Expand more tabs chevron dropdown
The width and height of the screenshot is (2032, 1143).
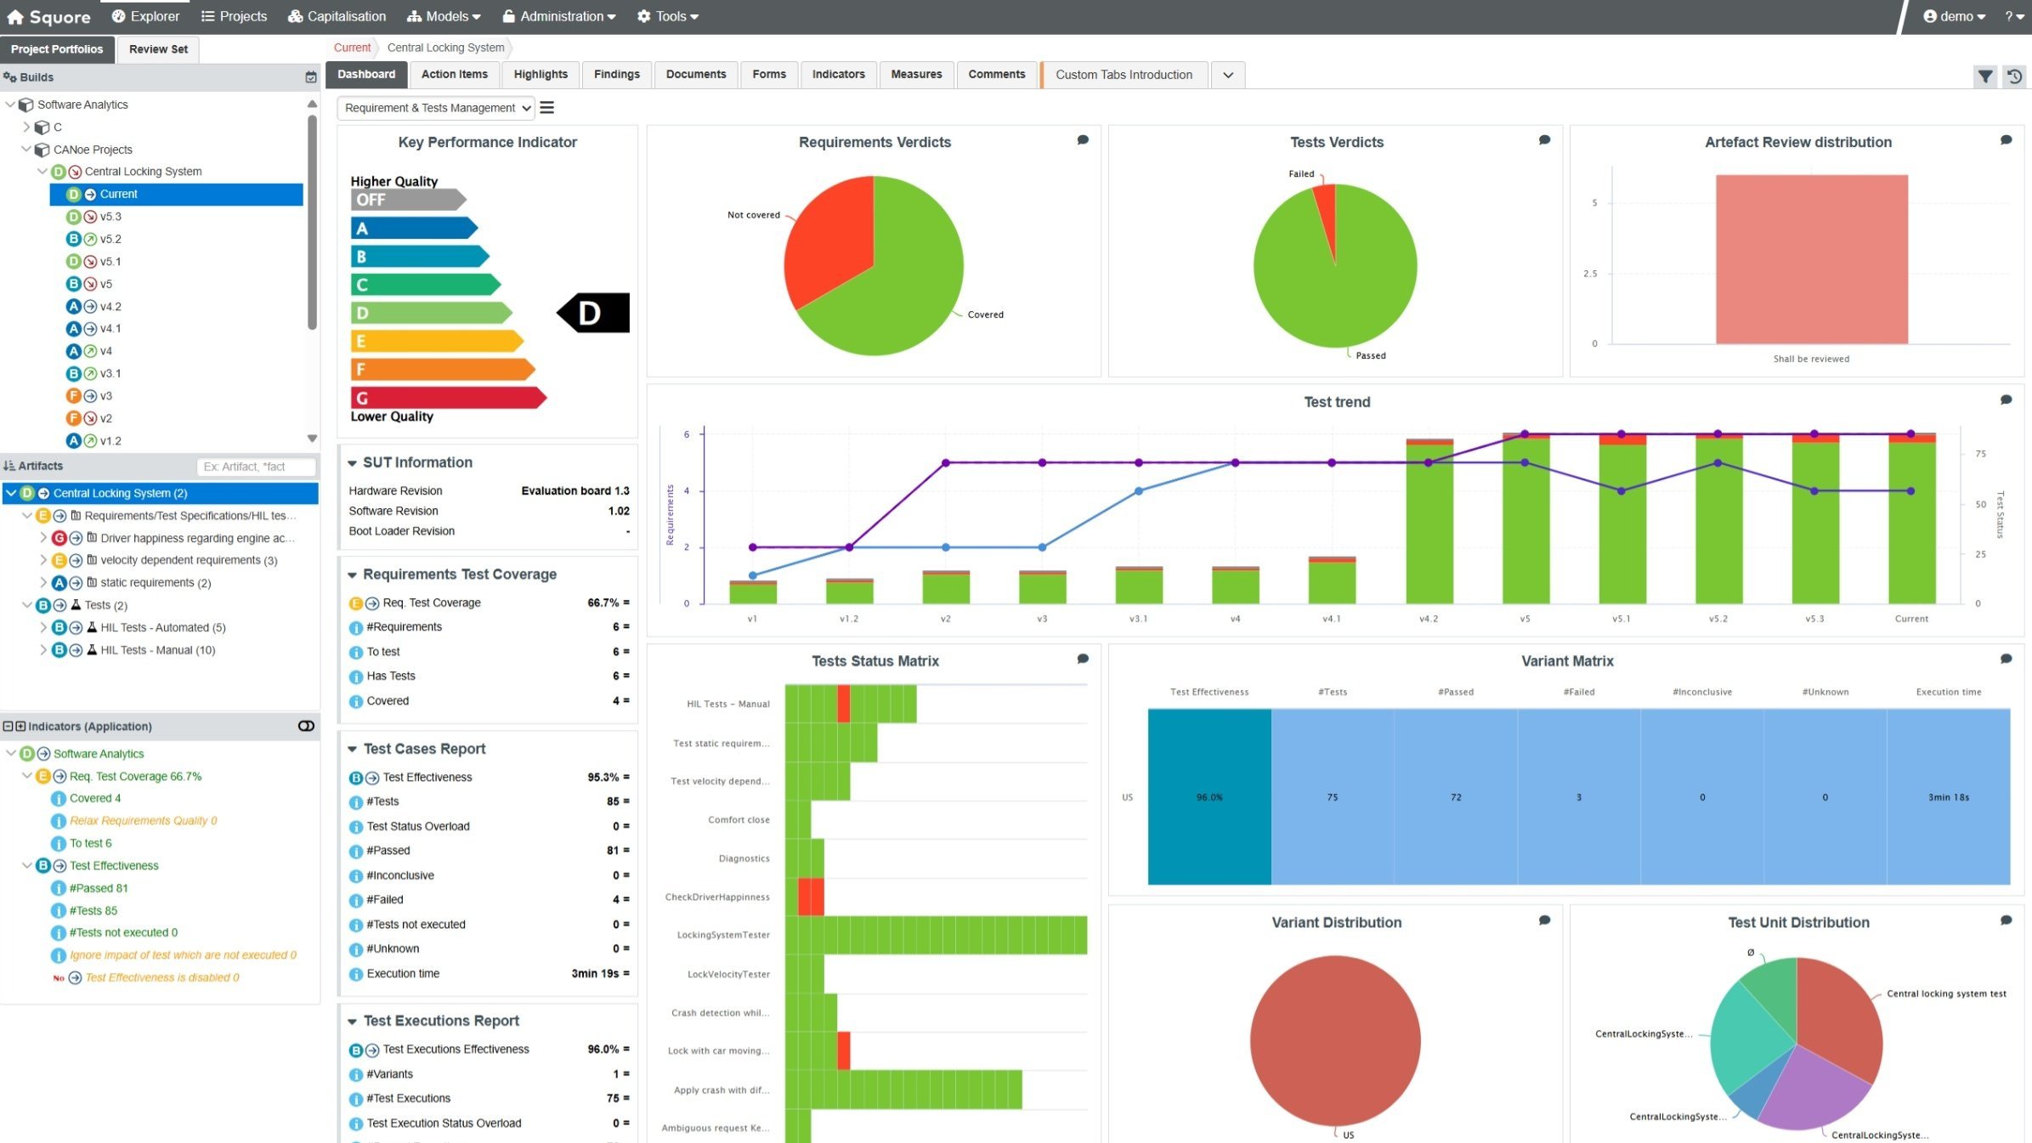1227,75
